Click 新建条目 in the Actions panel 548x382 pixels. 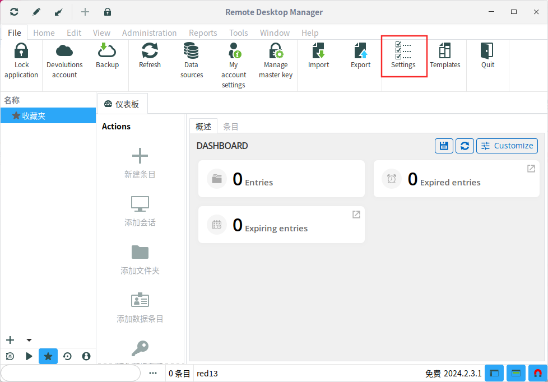tap(140, 164)
